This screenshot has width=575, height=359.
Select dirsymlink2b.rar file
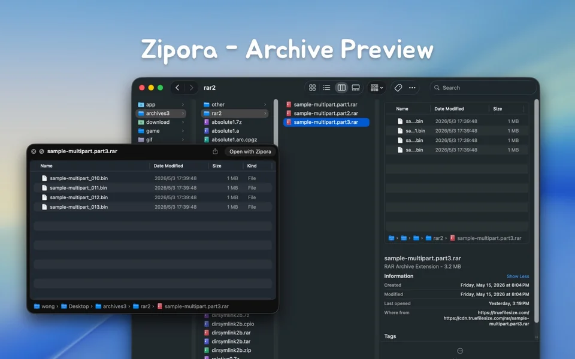coord(235,333)
